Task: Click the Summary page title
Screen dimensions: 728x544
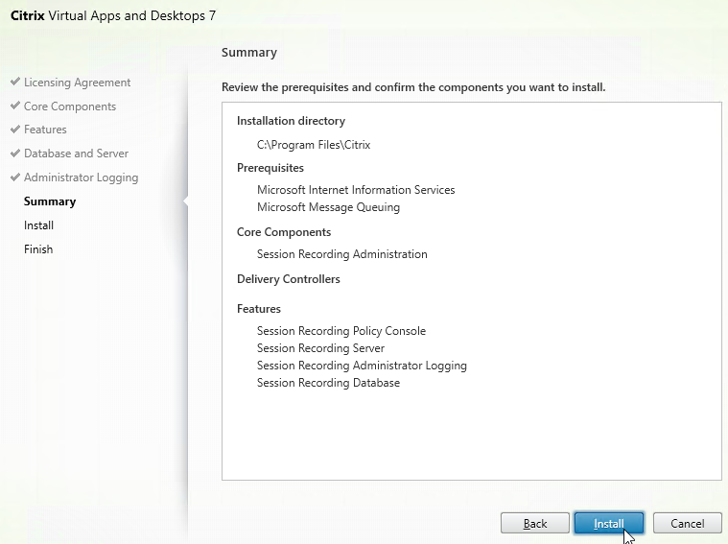Action: pyautogui.click(x=248, y=53)
